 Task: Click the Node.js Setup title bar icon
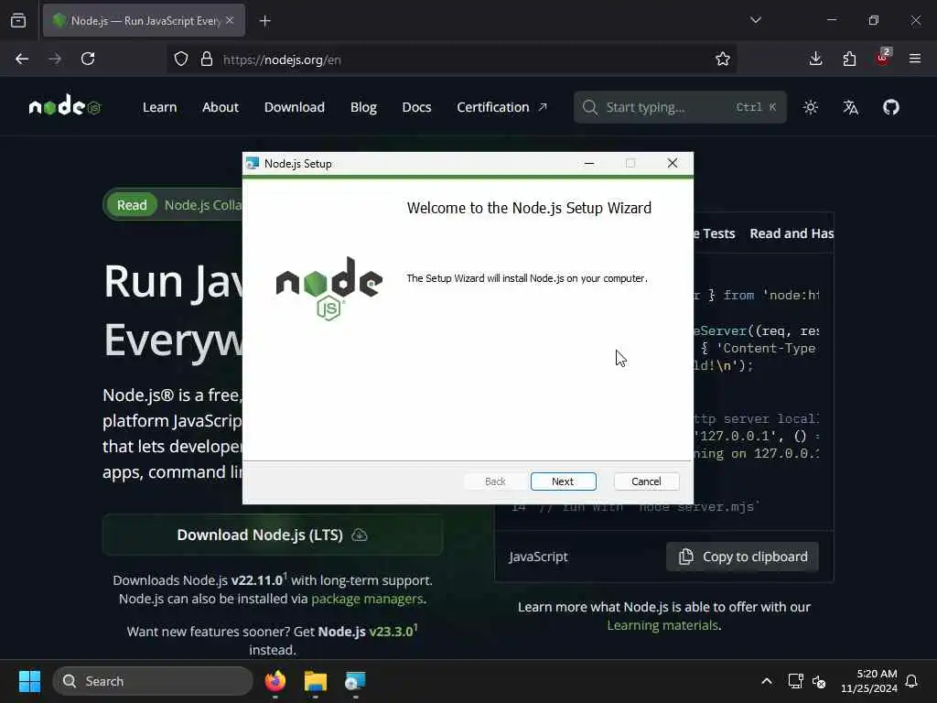(253, 163)
